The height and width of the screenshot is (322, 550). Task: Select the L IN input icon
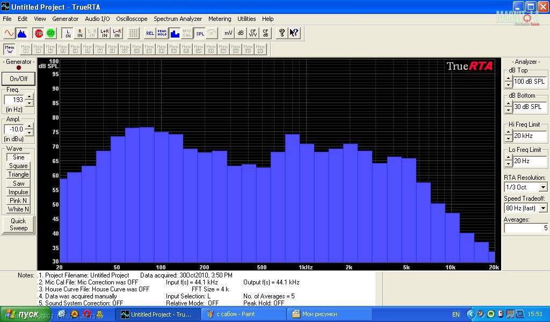click(68, 33)
